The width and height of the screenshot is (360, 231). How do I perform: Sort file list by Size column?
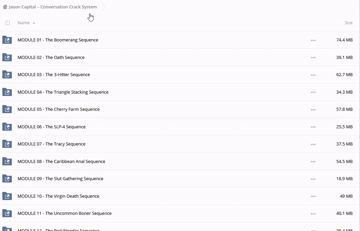pos(348,23)
